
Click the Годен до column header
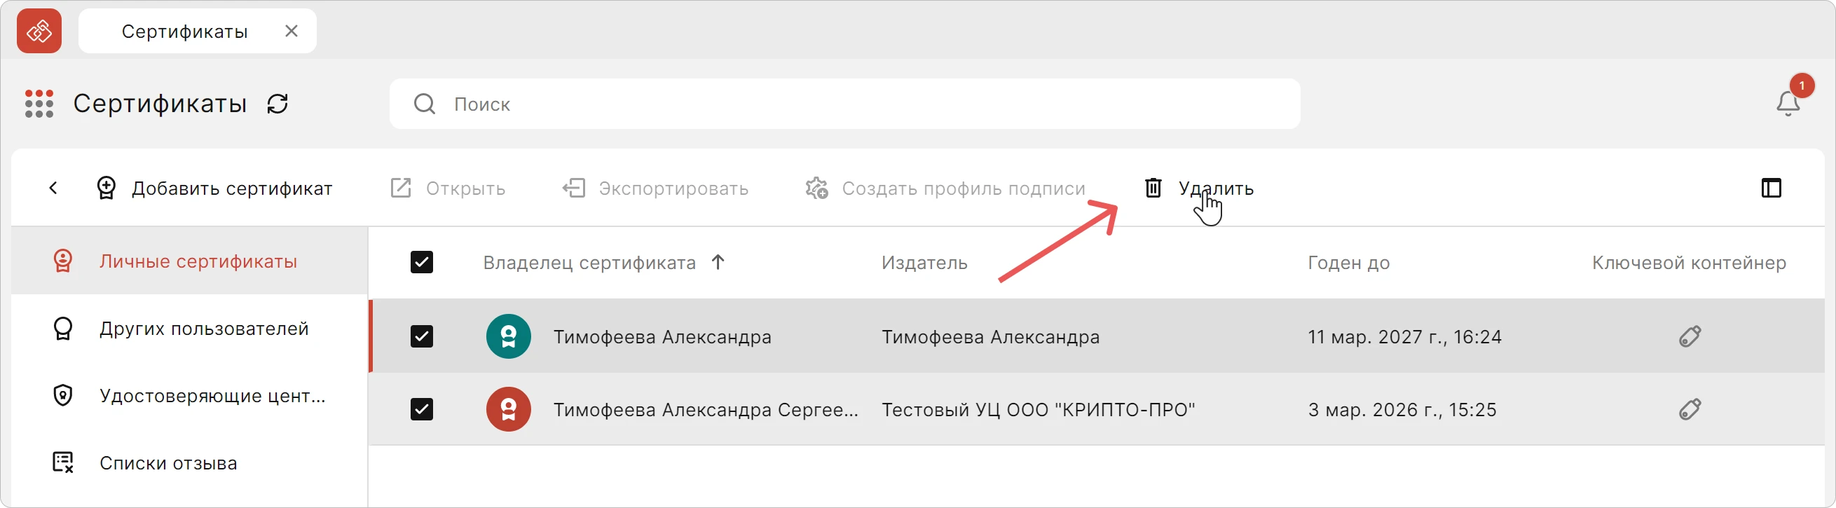[x=1348, y=263]
